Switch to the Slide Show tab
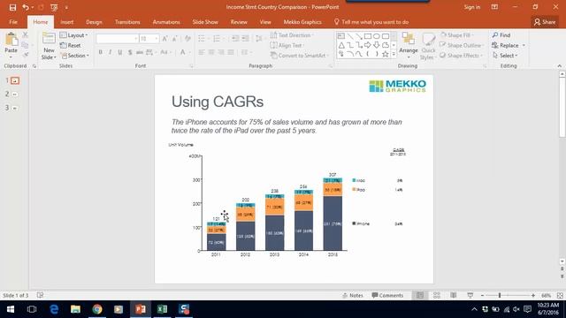The image size is (566, 318). (205, 22)
